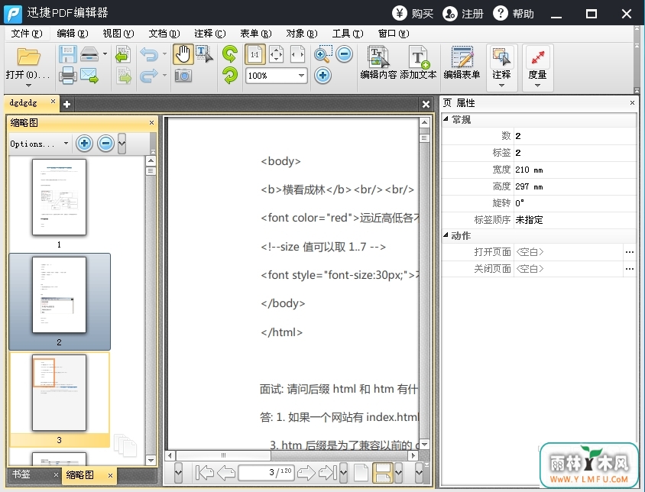Rotate page clockwise with bottom green arrow
The image size is (645, 492).
(x=230, y=76)
